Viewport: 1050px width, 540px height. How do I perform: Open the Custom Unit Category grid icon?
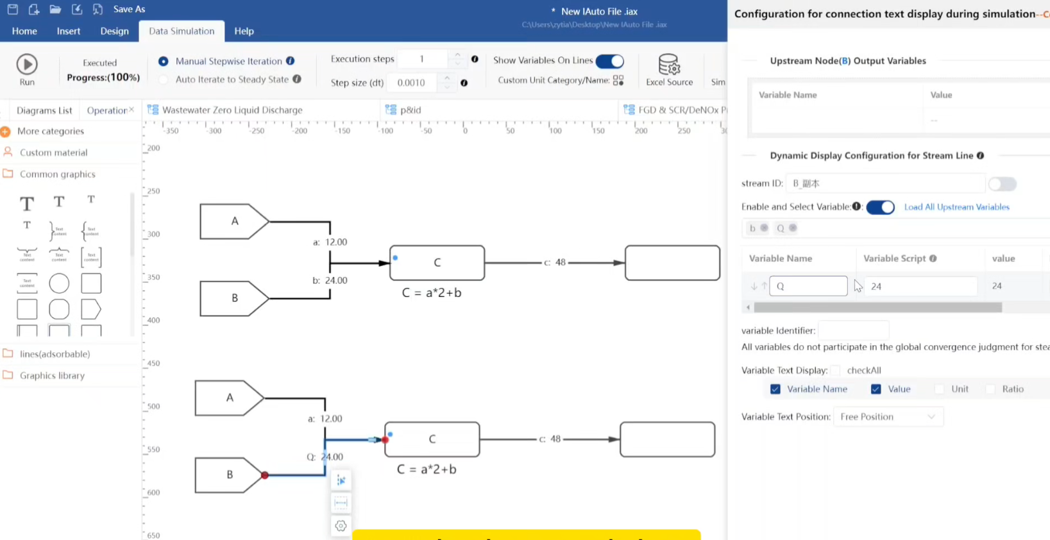618,80
